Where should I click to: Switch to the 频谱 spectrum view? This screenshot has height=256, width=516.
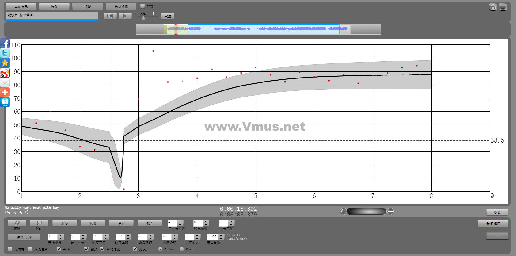click(x=88, y=6)
